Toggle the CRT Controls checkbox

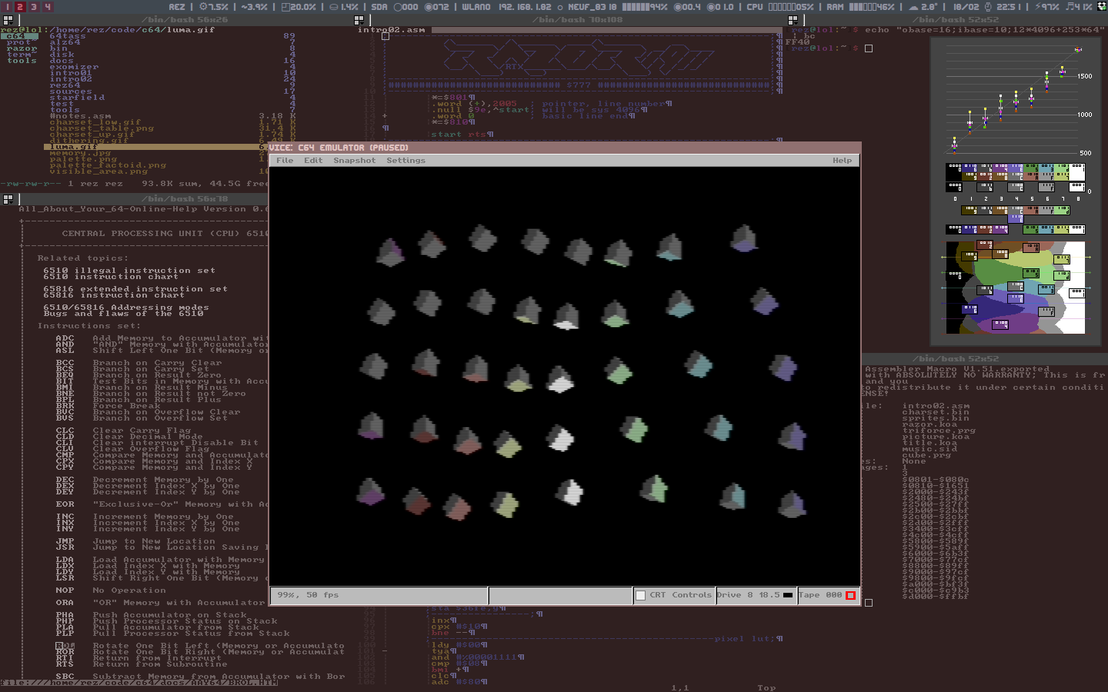pyautogui.click(x=640, y=595)
